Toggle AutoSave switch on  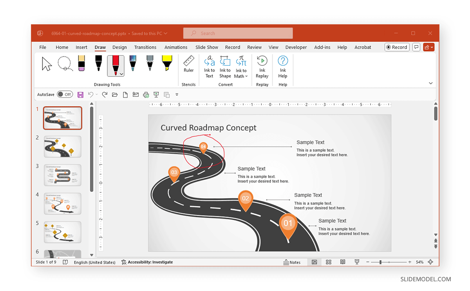click(65, 94)
